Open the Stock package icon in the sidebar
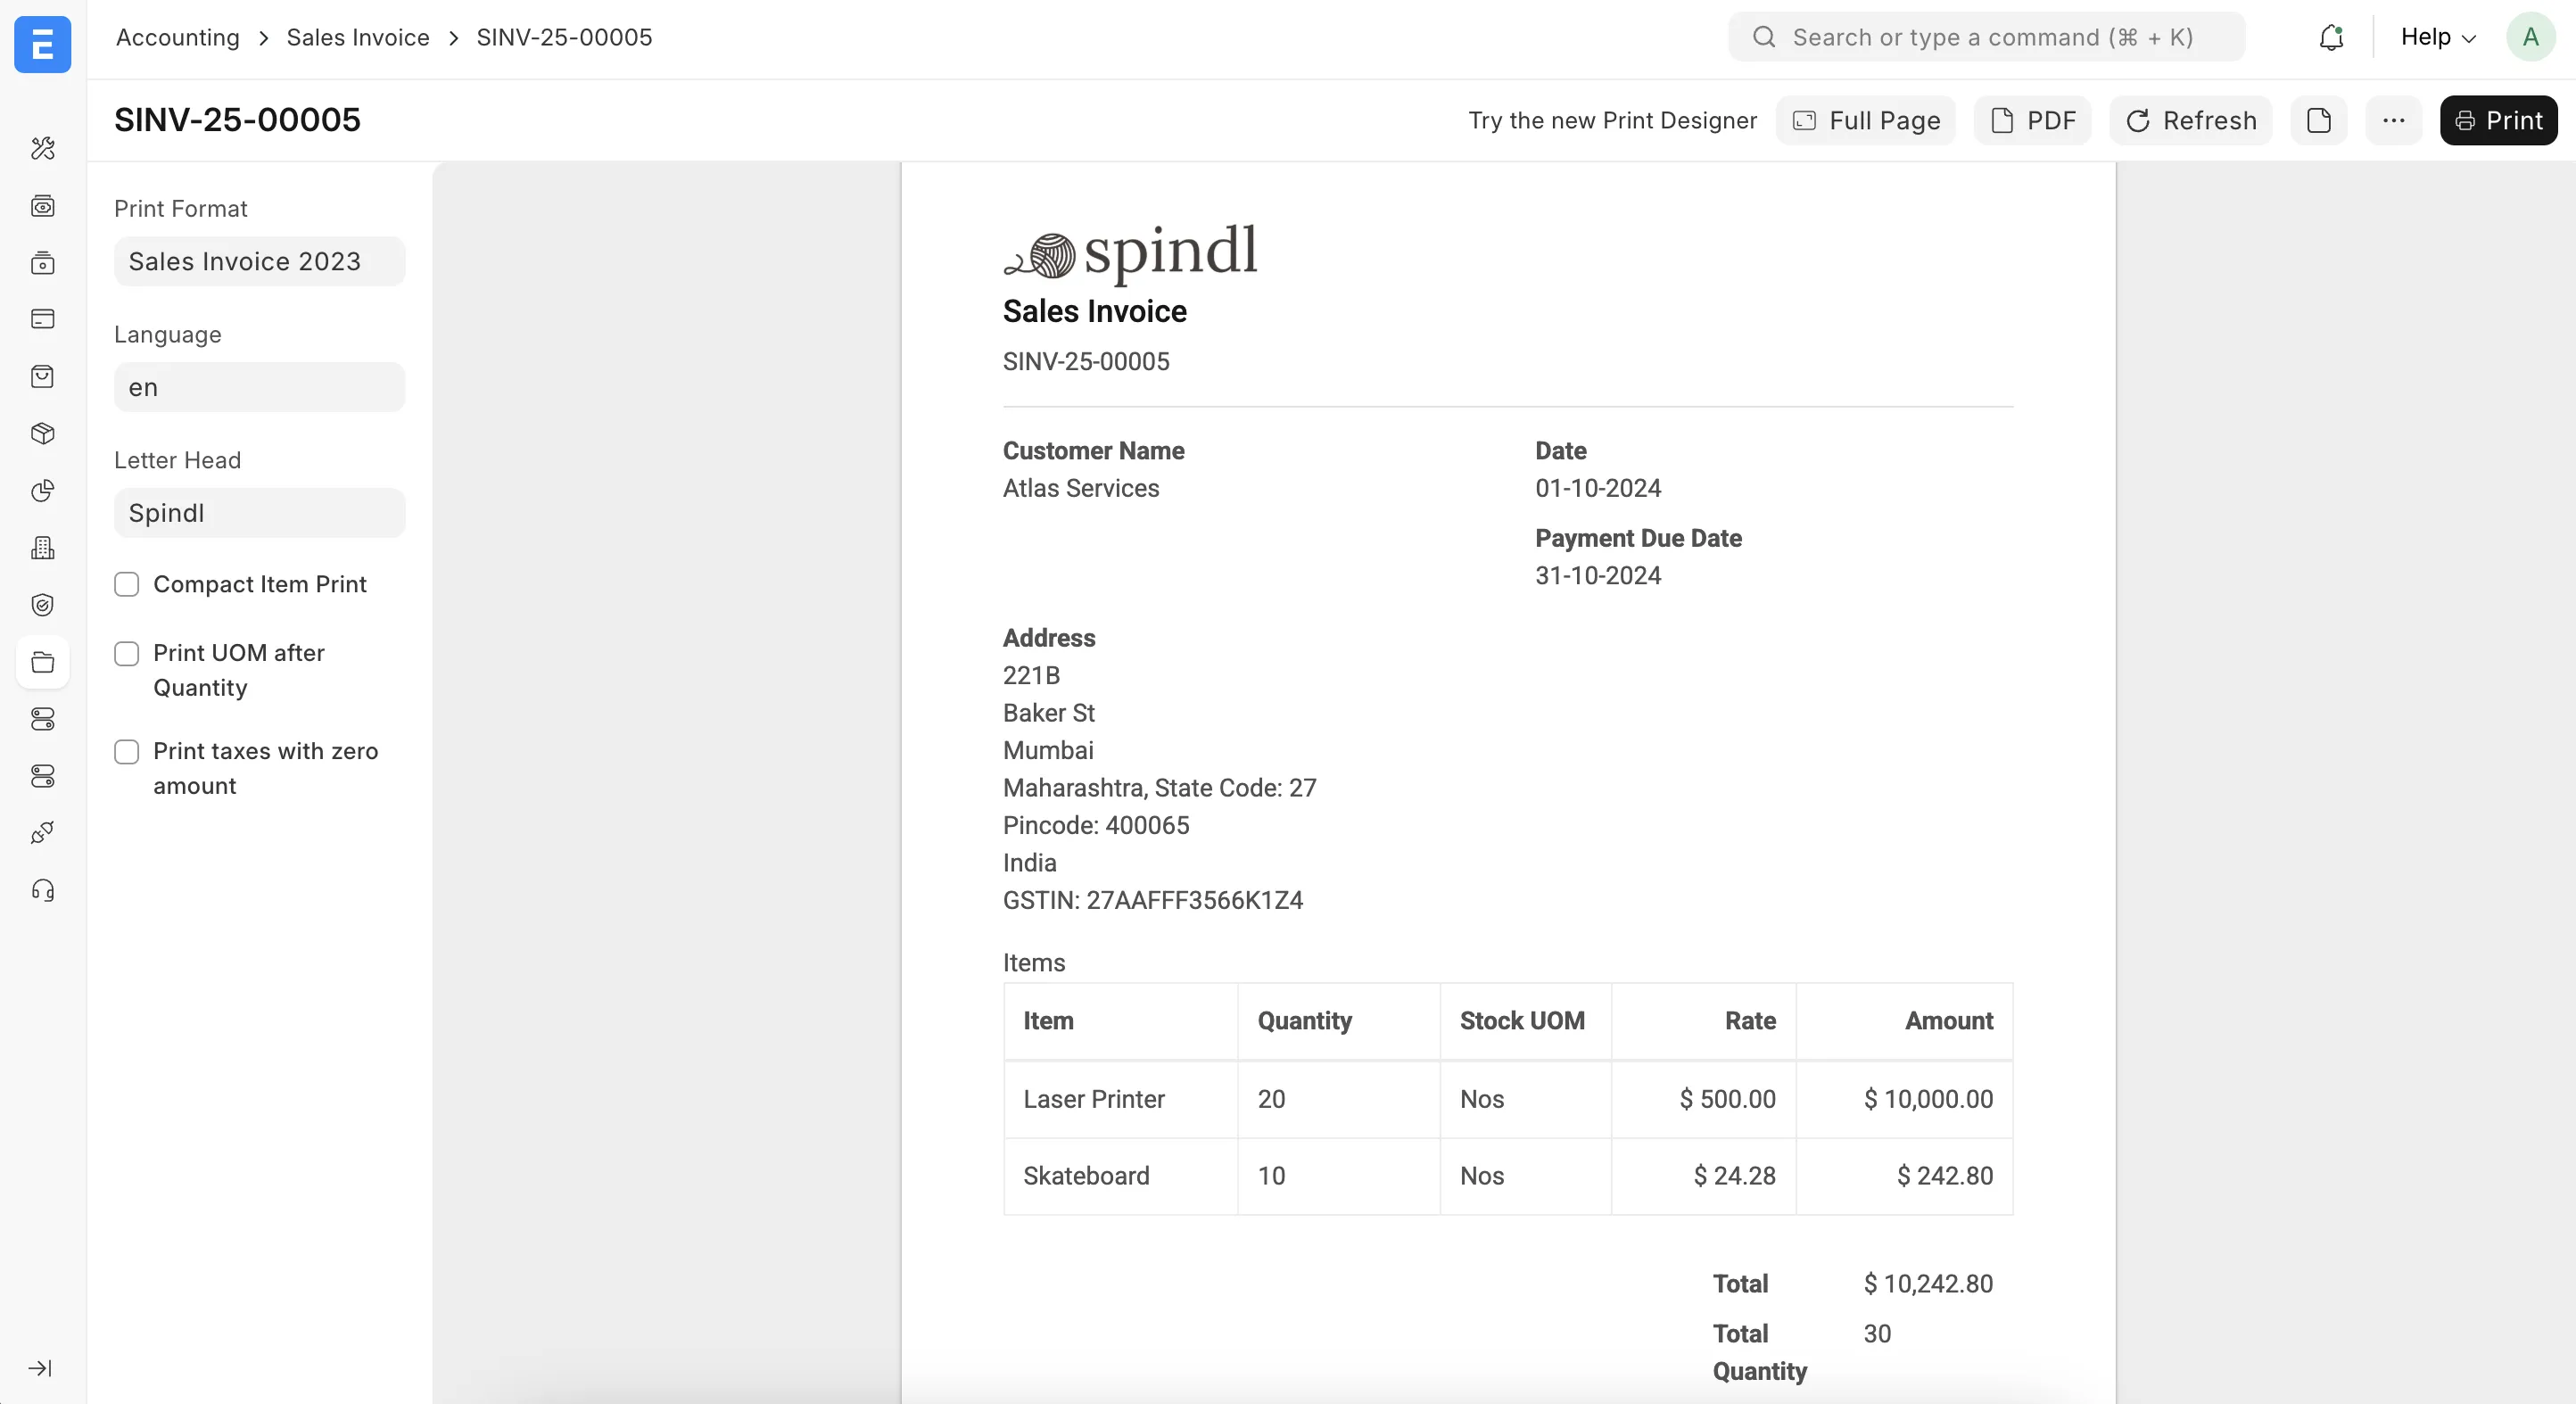The image size is (2576, 1404). click(x=43, y=433)
